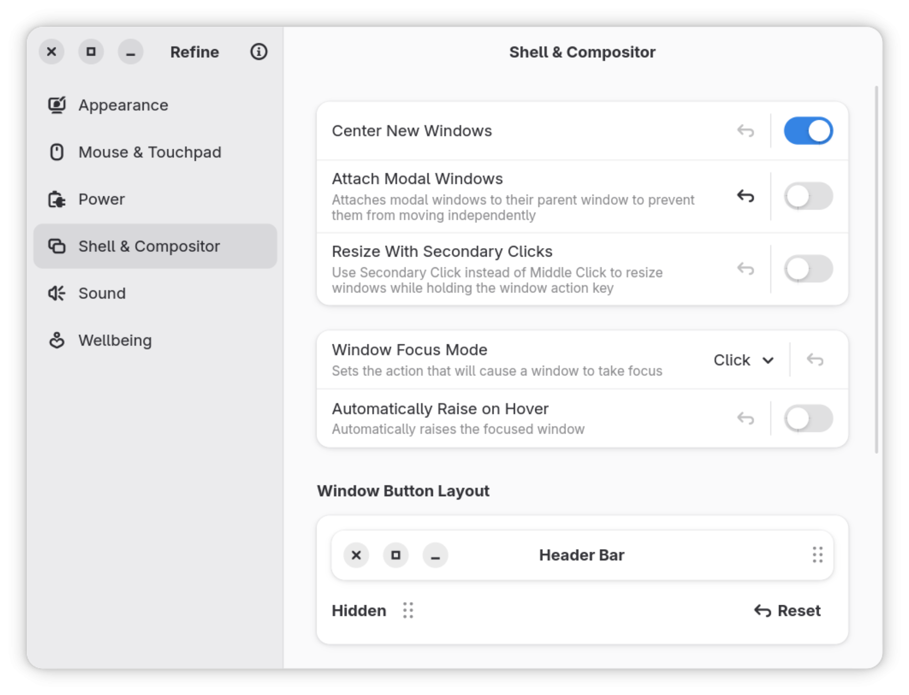Disable the Center New Windows switch
This screenshot has width=909, height=695.
coord(808,131)
